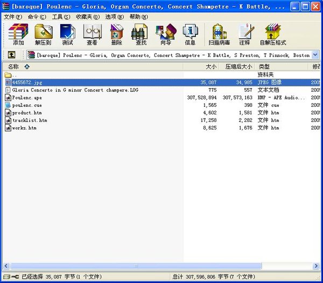323x283 pixels.
Task: Click the 文本文档 type cell
Action: point(268,90)
